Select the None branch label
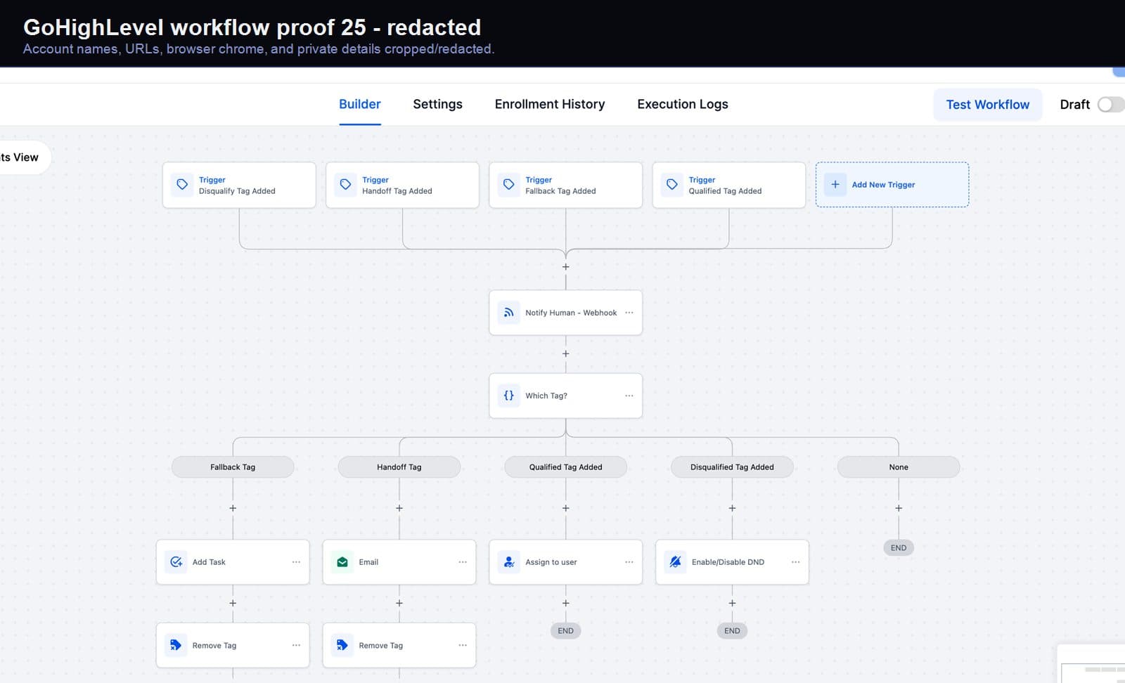Screen dimensions: 1125x683 coord(899,467)
